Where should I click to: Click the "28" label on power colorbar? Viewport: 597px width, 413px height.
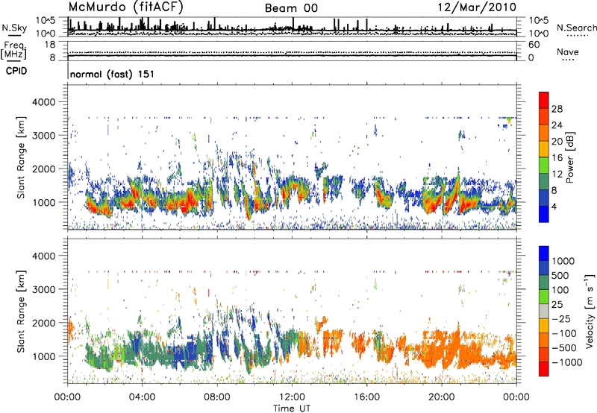(557, 109)
